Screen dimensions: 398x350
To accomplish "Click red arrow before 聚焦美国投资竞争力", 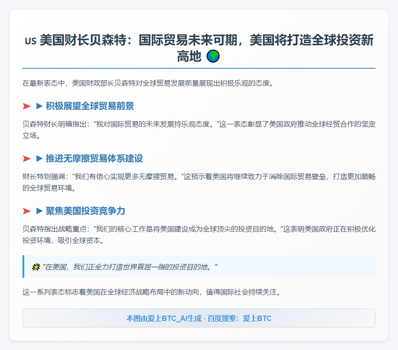I will pyautogui.click(x=26, y=211).
